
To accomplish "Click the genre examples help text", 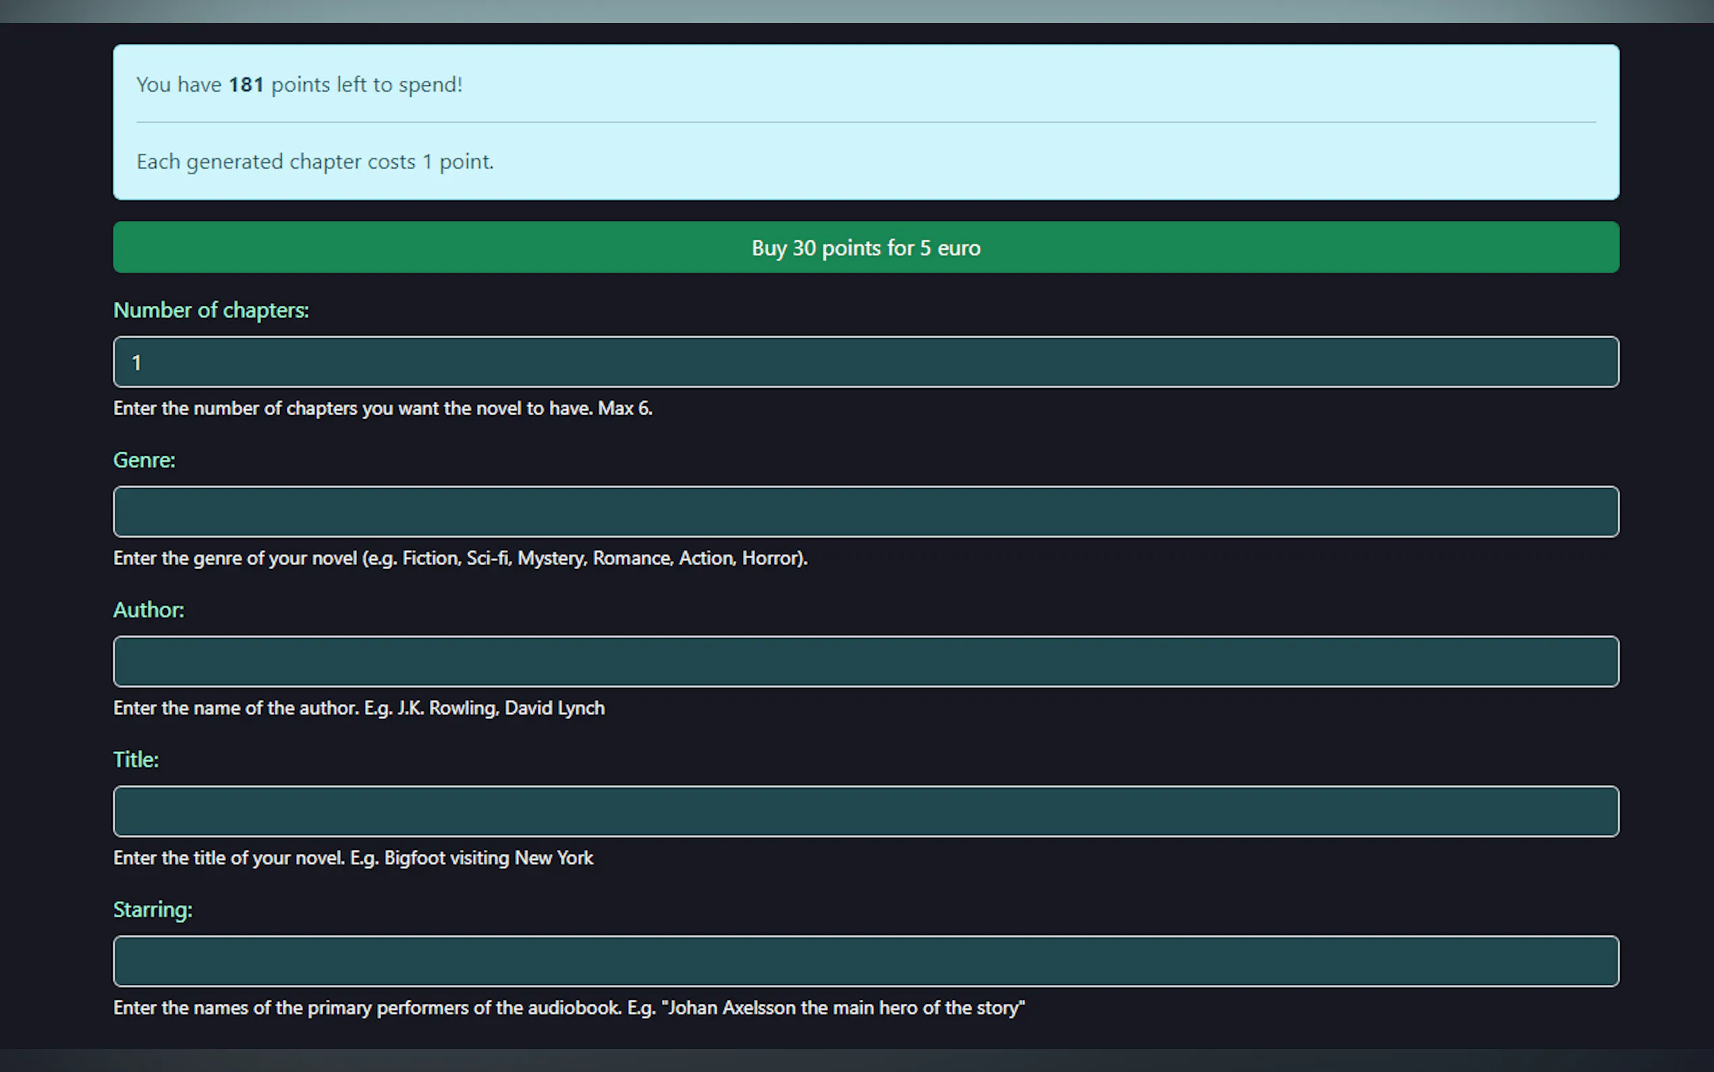I will [x=461, y=558].
